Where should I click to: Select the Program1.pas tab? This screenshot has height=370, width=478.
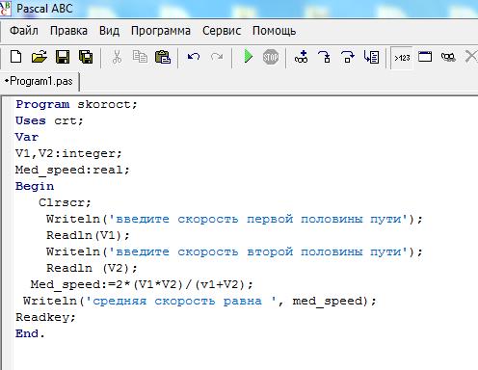tap(39, 81)
